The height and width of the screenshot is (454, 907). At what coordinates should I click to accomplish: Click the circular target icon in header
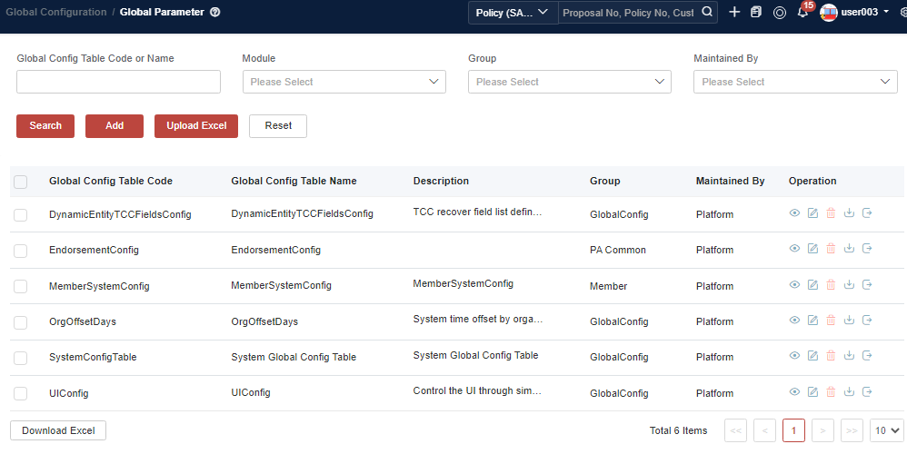point(780,12)
